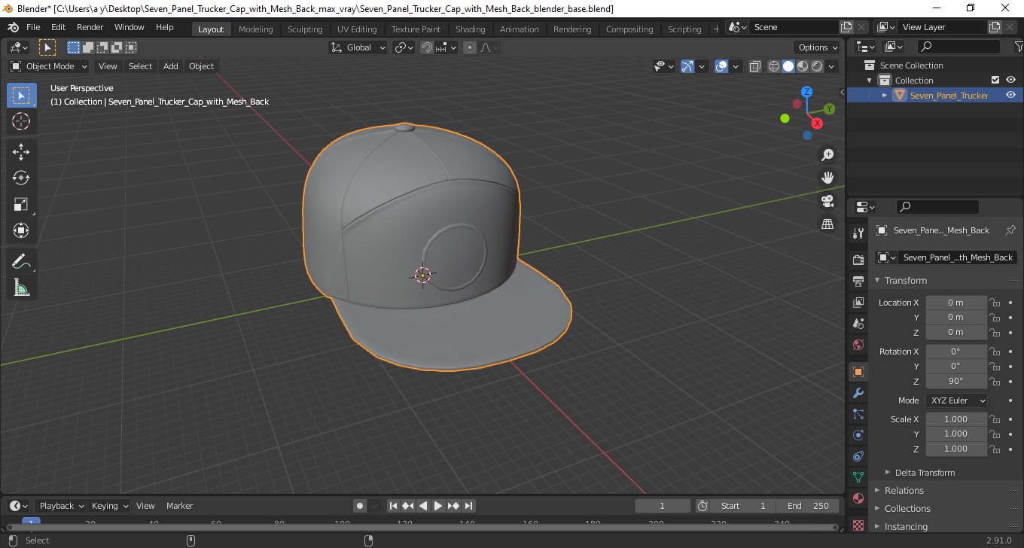Activate the Scale tool
This screenshot has height=548, width=1024.
coord(21,204)
